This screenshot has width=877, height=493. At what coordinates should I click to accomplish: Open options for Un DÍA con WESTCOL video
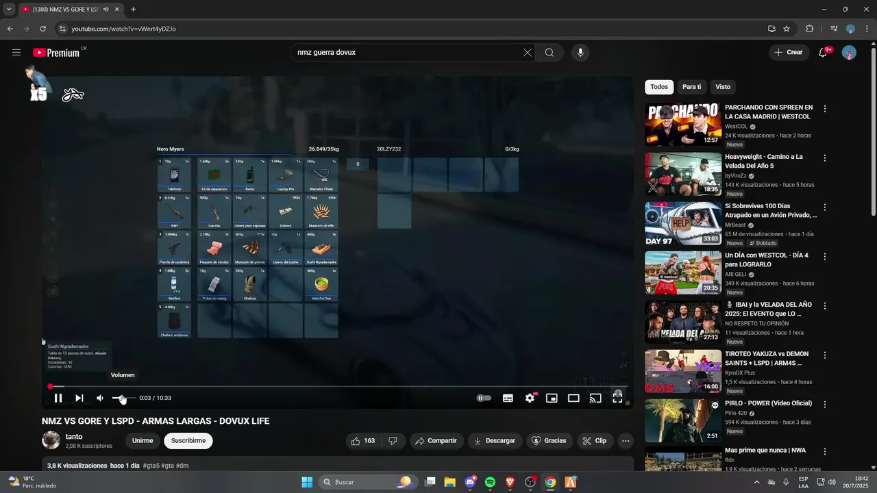(x=825, y=257)
